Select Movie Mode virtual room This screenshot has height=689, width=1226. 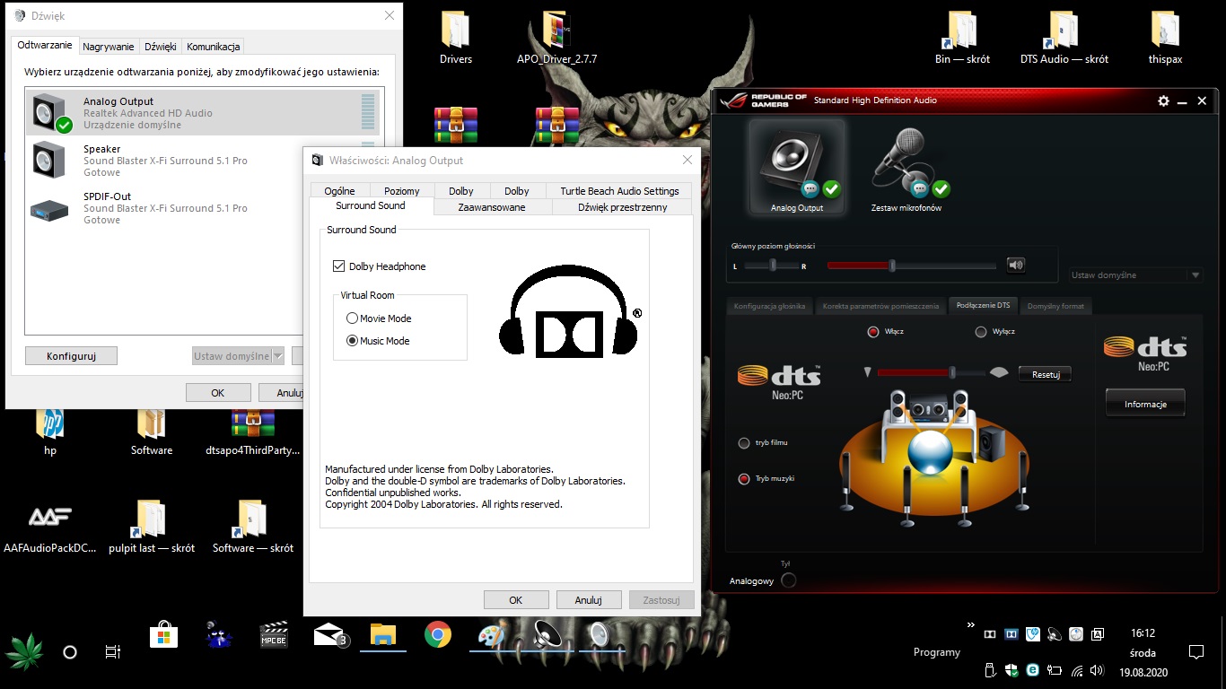352,318
